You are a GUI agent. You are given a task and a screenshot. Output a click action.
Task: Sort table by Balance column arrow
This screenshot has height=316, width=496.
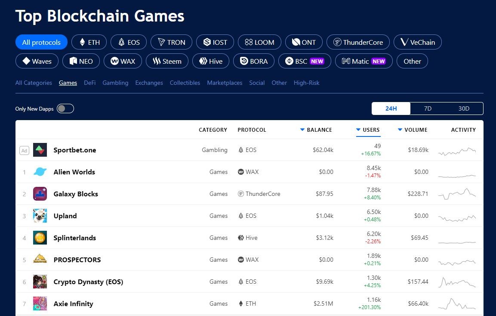(x=302, y=130)
